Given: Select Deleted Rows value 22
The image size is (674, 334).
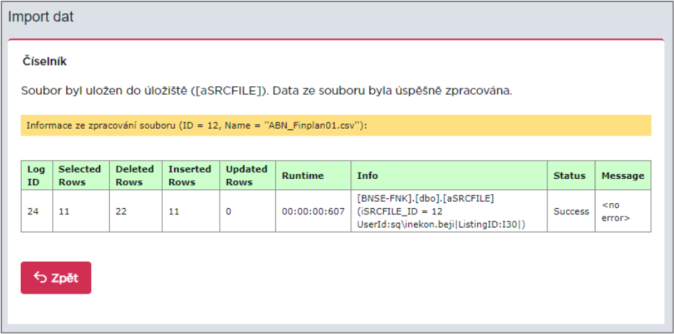Looking at the screenshot, I should tap(121, 212).
